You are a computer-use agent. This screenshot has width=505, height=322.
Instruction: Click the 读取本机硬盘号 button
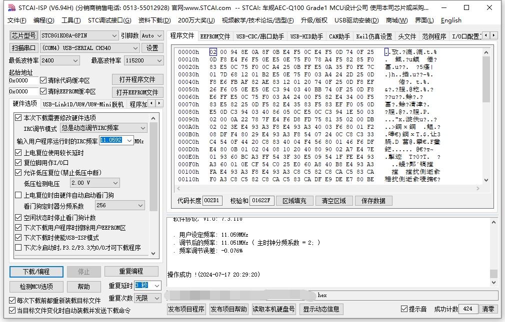[274, 309]
